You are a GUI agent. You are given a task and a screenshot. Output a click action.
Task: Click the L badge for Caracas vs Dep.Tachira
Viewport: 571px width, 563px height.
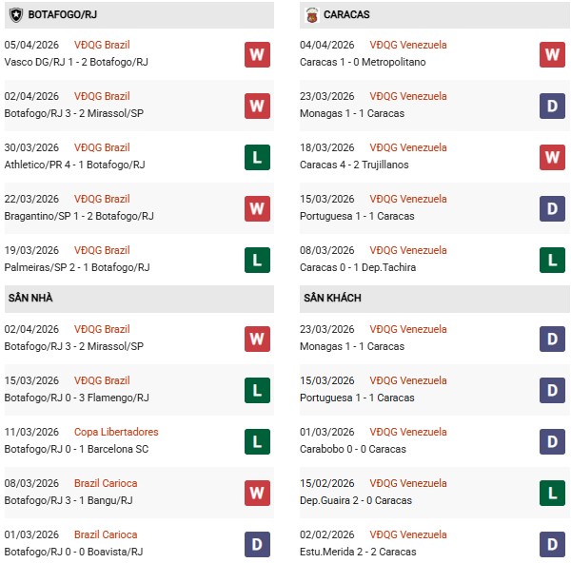coord(553,260)
